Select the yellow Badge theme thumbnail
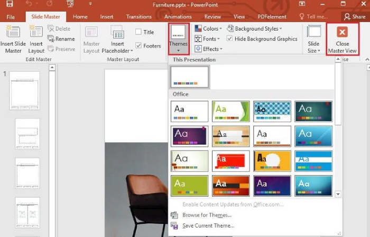The width and height of the screenshot is (370, 237). click(272, 161)
